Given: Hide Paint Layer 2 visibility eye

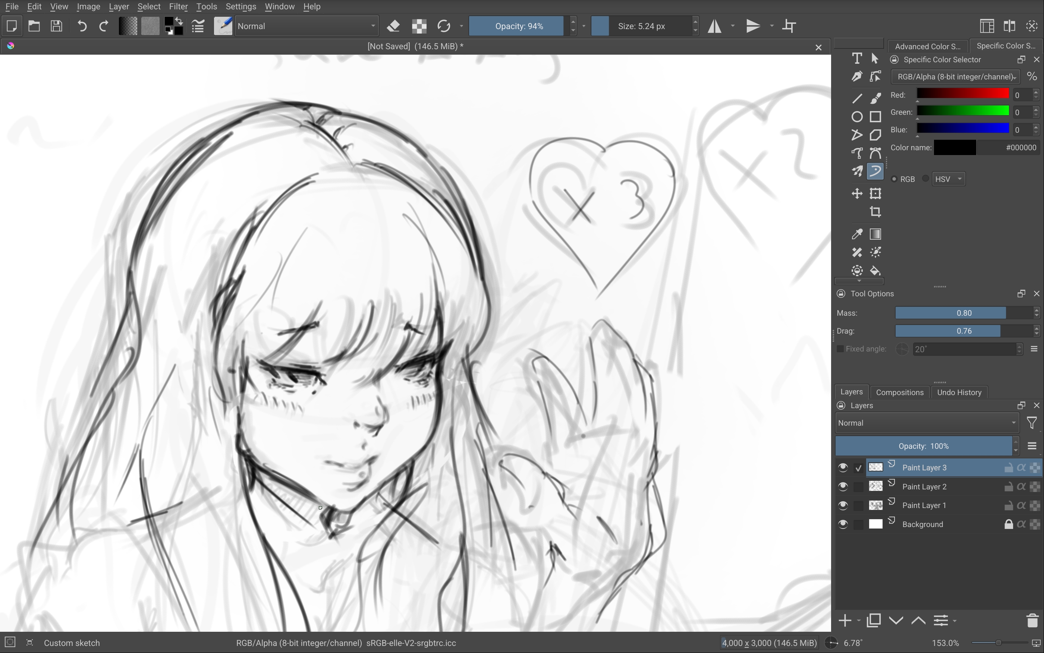Looking at the screenshot, I should coord(843,487).
